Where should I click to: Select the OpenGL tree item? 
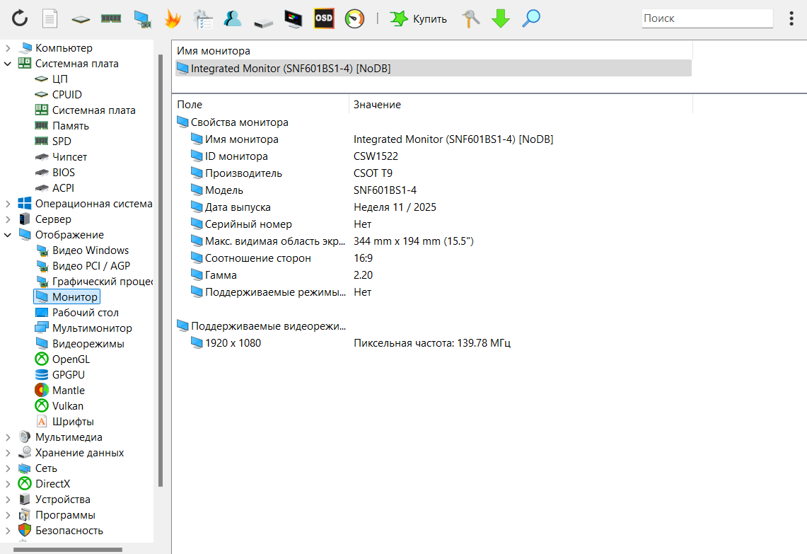(71, 359)
